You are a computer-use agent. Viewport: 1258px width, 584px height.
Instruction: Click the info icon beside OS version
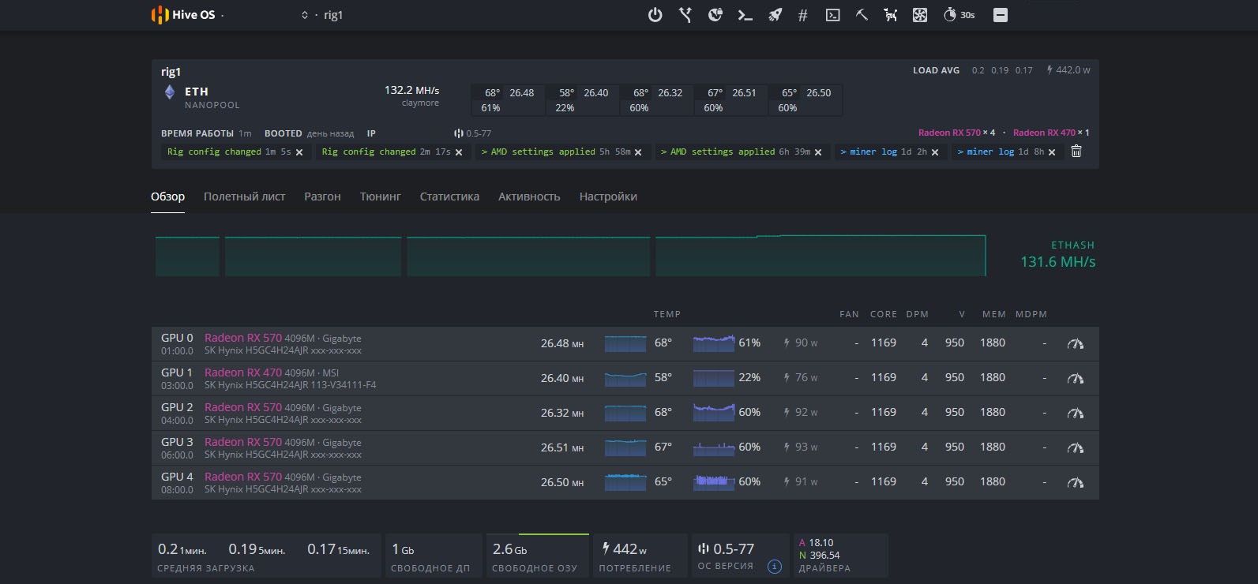click(x=775, y=567)
